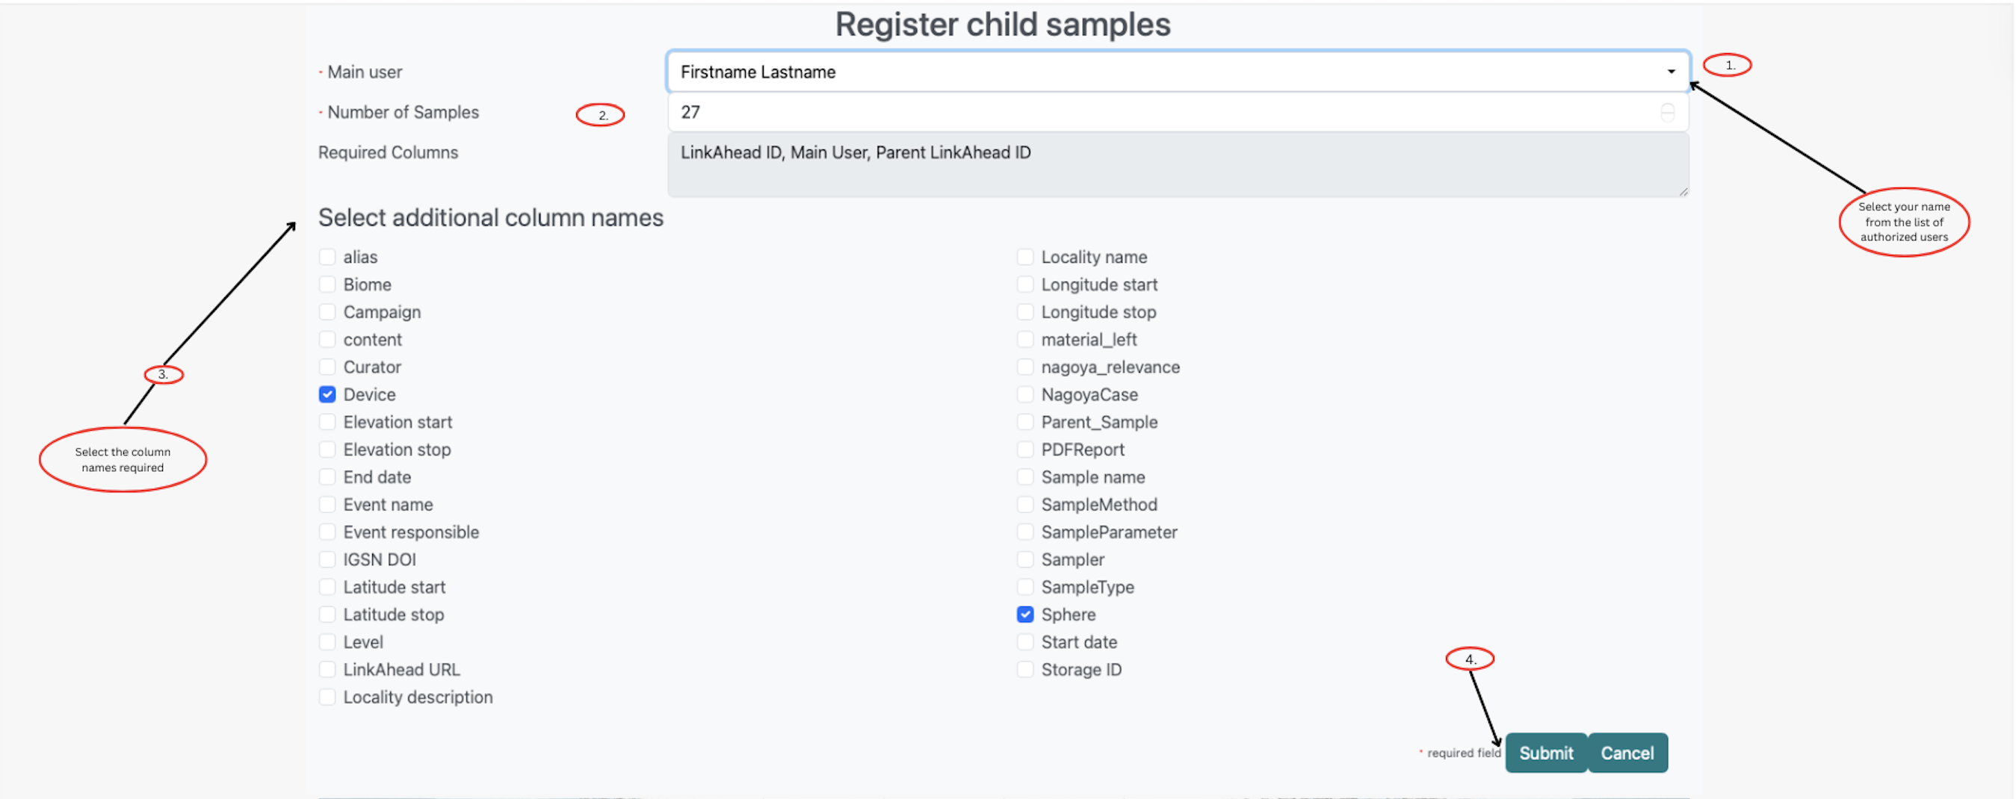
Task: Enable the Curator column
Action: pyautogui.click(x=327, y=367)
